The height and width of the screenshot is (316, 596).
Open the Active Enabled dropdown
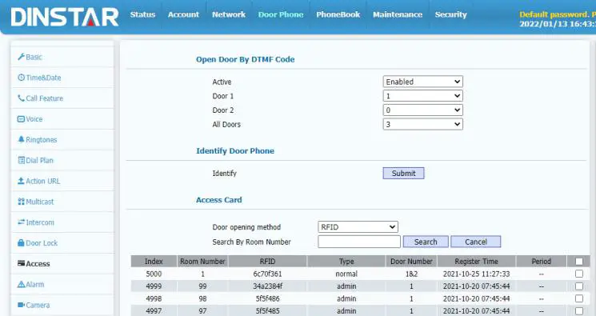point(422,82)
